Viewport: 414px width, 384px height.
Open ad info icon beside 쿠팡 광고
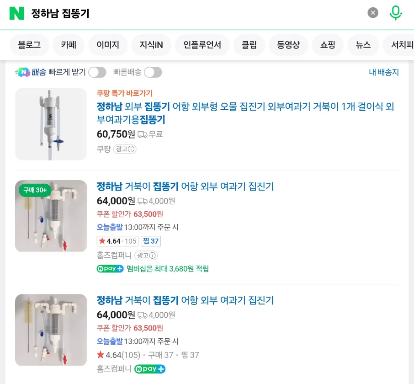(x=131, y=149)
